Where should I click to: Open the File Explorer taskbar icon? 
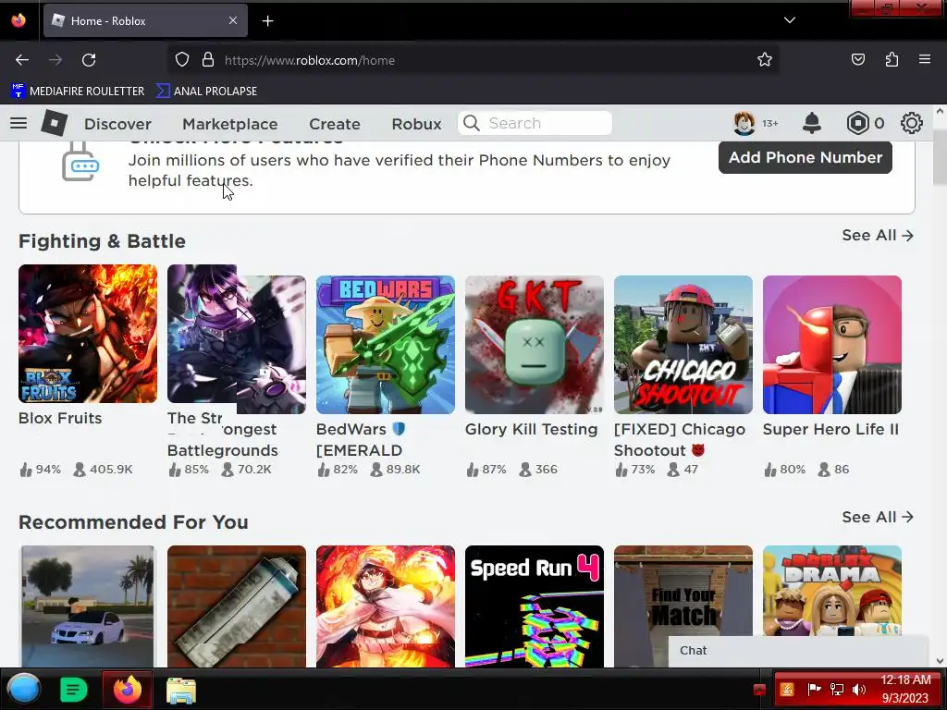click(x=180, y=690)
